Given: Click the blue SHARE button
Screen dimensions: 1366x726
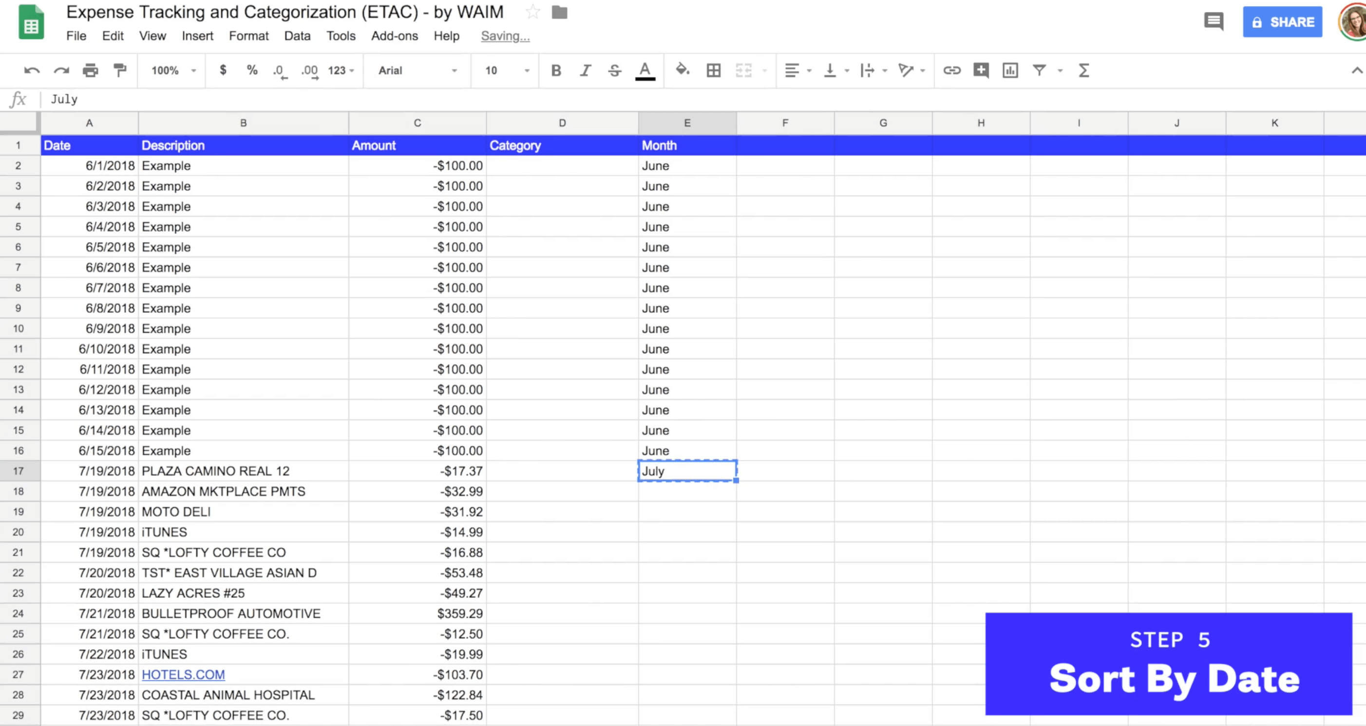Looking at the screenshot, I should (1282, 22).
